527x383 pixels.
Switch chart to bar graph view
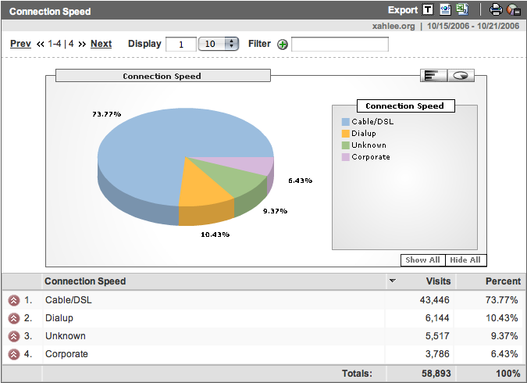tap(433, 75)
